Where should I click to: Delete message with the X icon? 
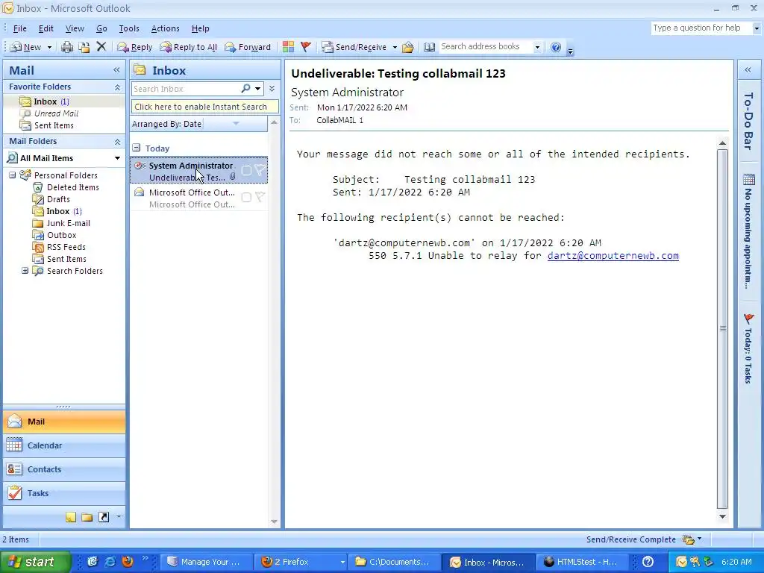click(x=101, y=47)
